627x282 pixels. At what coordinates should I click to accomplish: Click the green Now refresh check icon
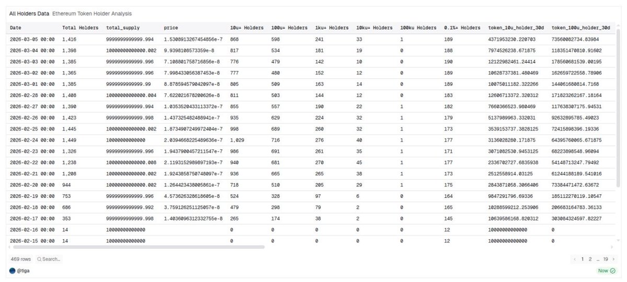[613, 271]
